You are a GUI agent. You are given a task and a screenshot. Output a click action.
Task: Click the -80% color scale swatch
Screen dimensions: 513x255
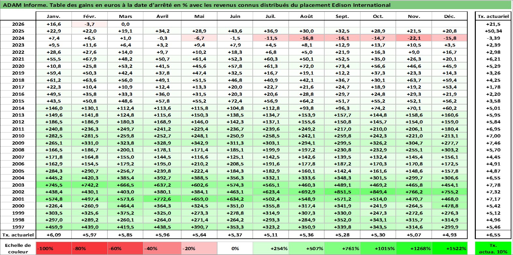click(x=90, y=248)
